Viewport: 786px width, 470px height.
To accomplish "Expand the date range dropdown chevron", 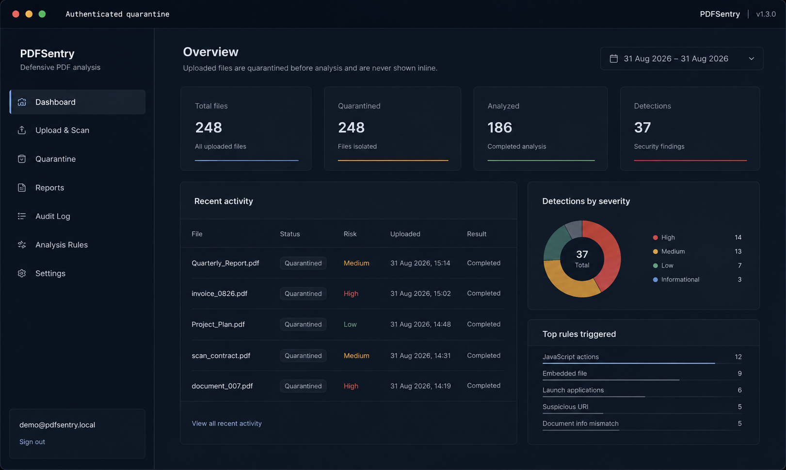I will click(751, 59).
